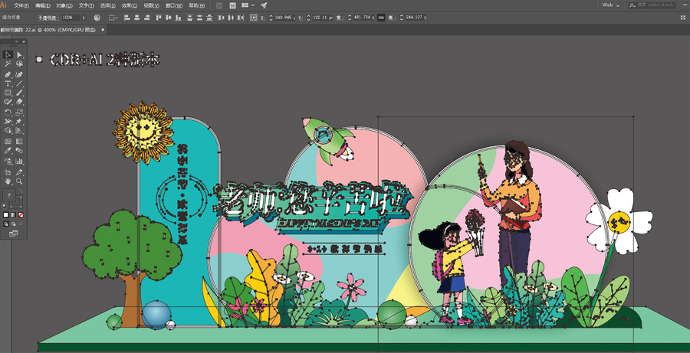690x353 pixels.
Task: Click the GPU performance rocket icon
Action: (263, 5)
